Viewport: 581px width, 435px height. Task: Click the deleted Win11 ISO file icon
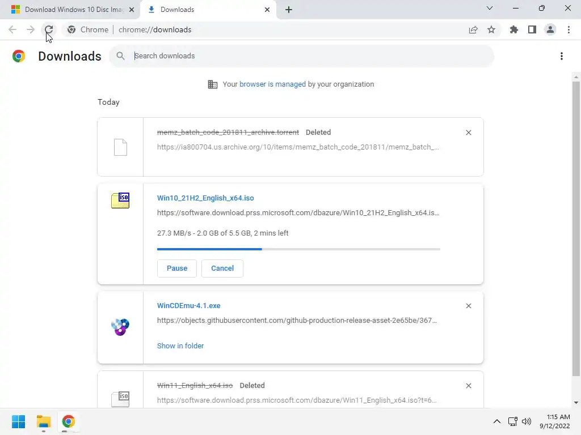click(120, 399)
